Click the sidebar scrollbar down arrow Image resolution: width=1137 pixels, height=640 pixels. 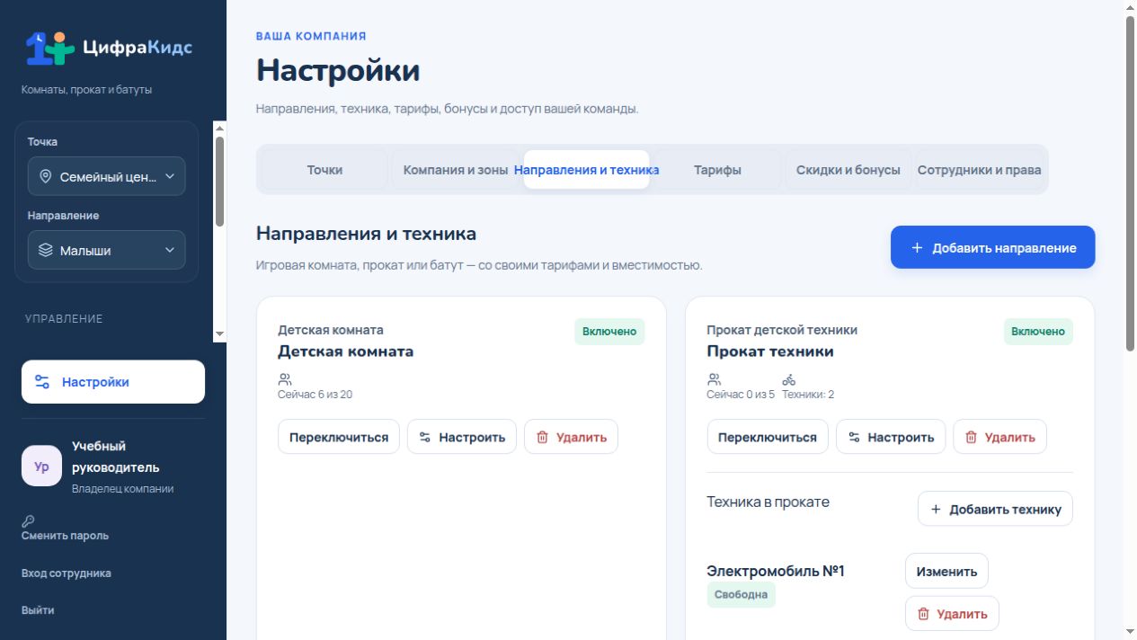[219, 333]
